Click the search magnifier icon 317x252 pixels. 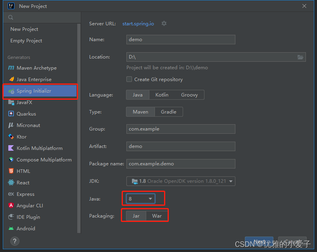[11, 17]
